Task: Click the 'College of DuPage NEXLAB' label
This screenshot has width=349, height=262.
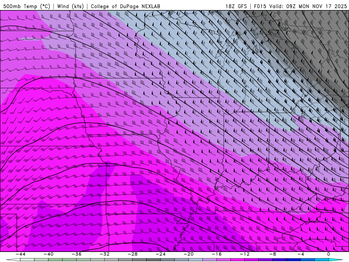Action: coord(125,6)
